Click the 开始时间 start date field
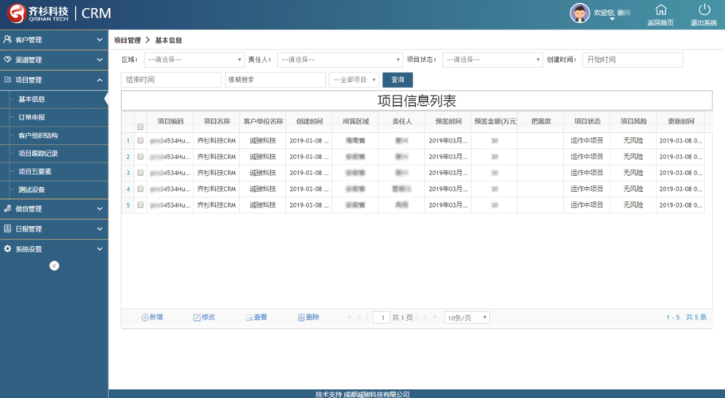This screenshot has width=725, height=398. click(x=632, y=60)
